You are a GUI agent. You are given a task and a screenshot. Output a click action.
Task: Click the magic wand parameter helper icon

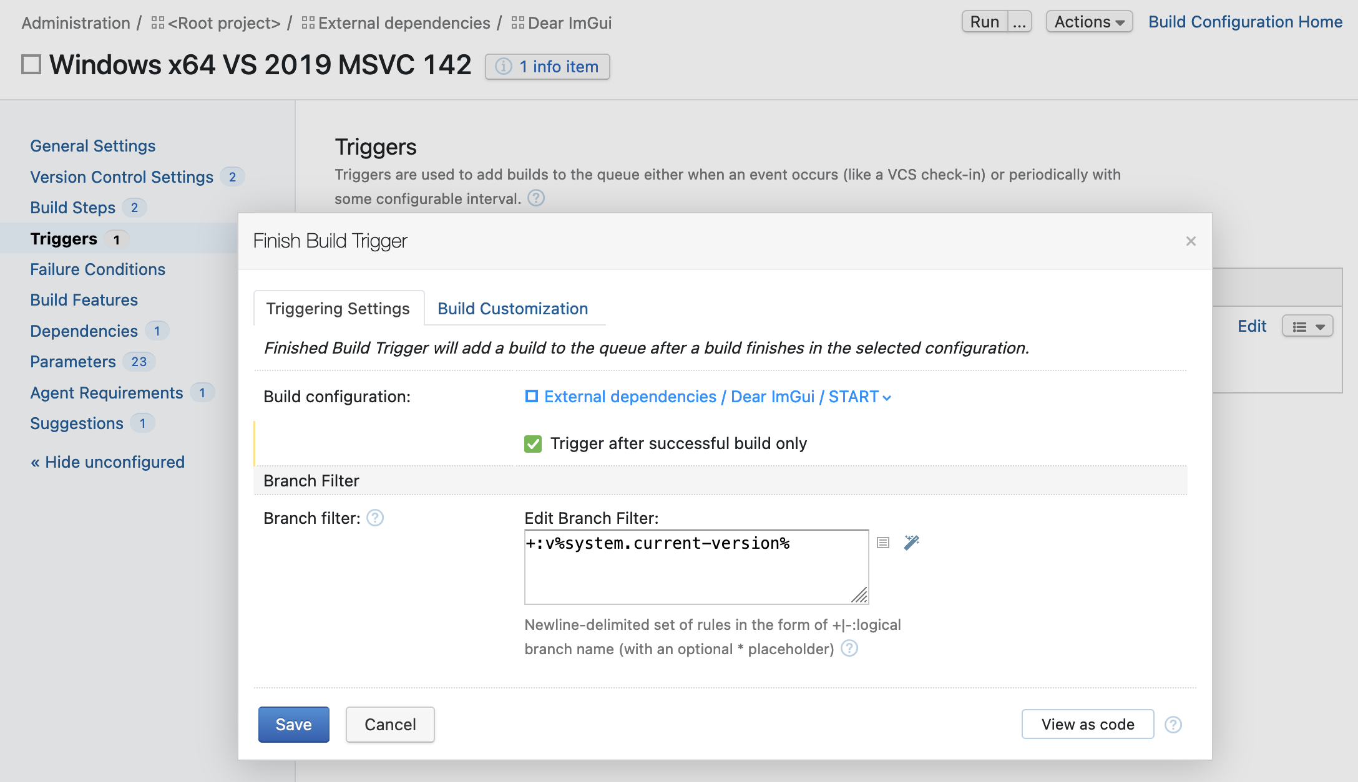click(912, 543)
